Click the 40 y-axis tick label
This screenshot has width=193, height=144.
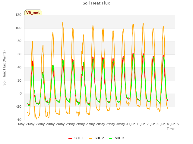tap(19, 67)
